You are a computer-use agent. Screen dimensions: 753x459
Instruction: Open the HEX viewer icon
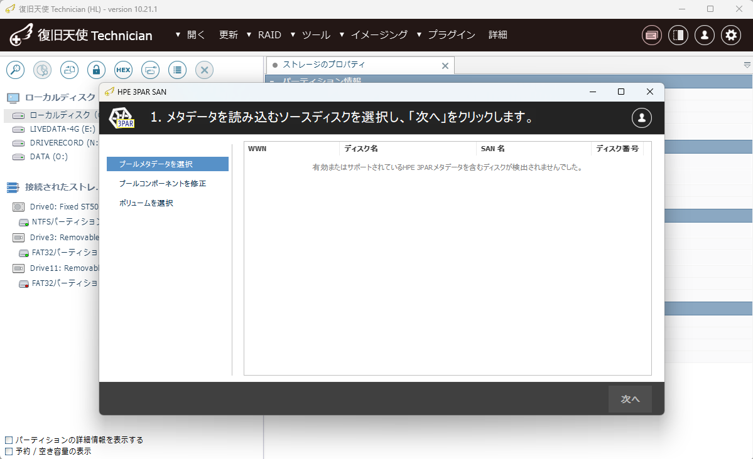124,70
